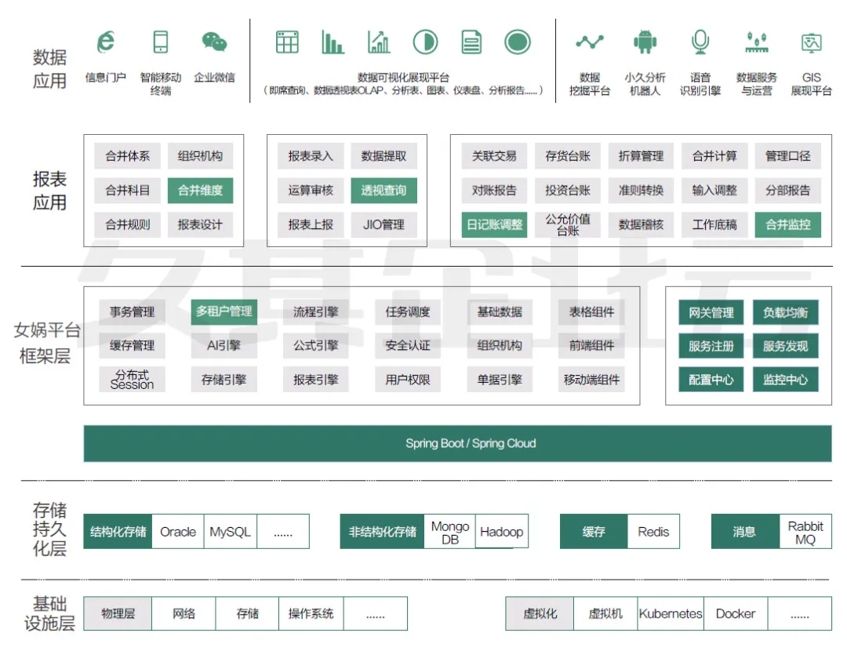Open the 企业微信 chat icon
Viewport: 847px width, 651px height.
tap(214, 42)
